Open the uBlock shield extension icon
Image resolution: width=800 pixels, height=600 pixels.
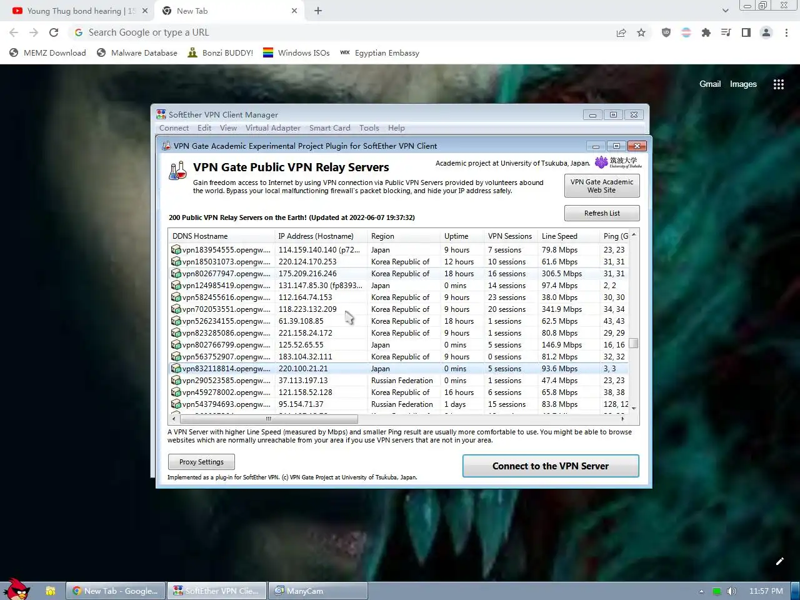point(666,32)
